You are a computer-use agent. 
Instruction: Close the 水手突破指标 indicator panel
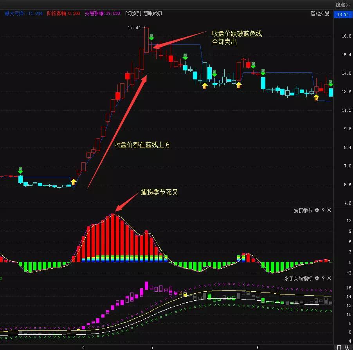point(329,278)
